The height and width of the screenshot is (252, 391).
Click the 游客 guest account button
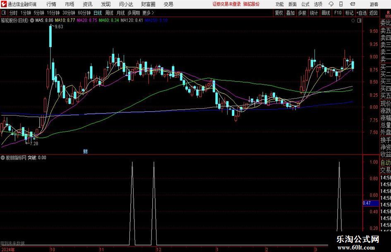pos(374,4)
